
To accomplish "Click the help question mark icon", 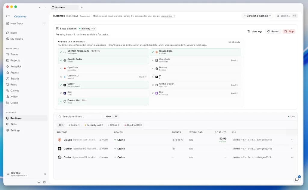I will pos(45,182).
